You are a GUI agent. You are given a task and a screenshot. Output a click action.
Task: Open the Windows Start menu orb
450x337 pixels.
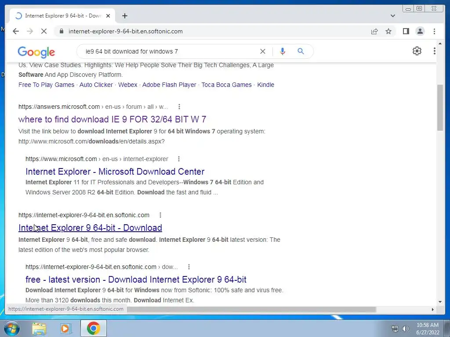pos(12,328)
